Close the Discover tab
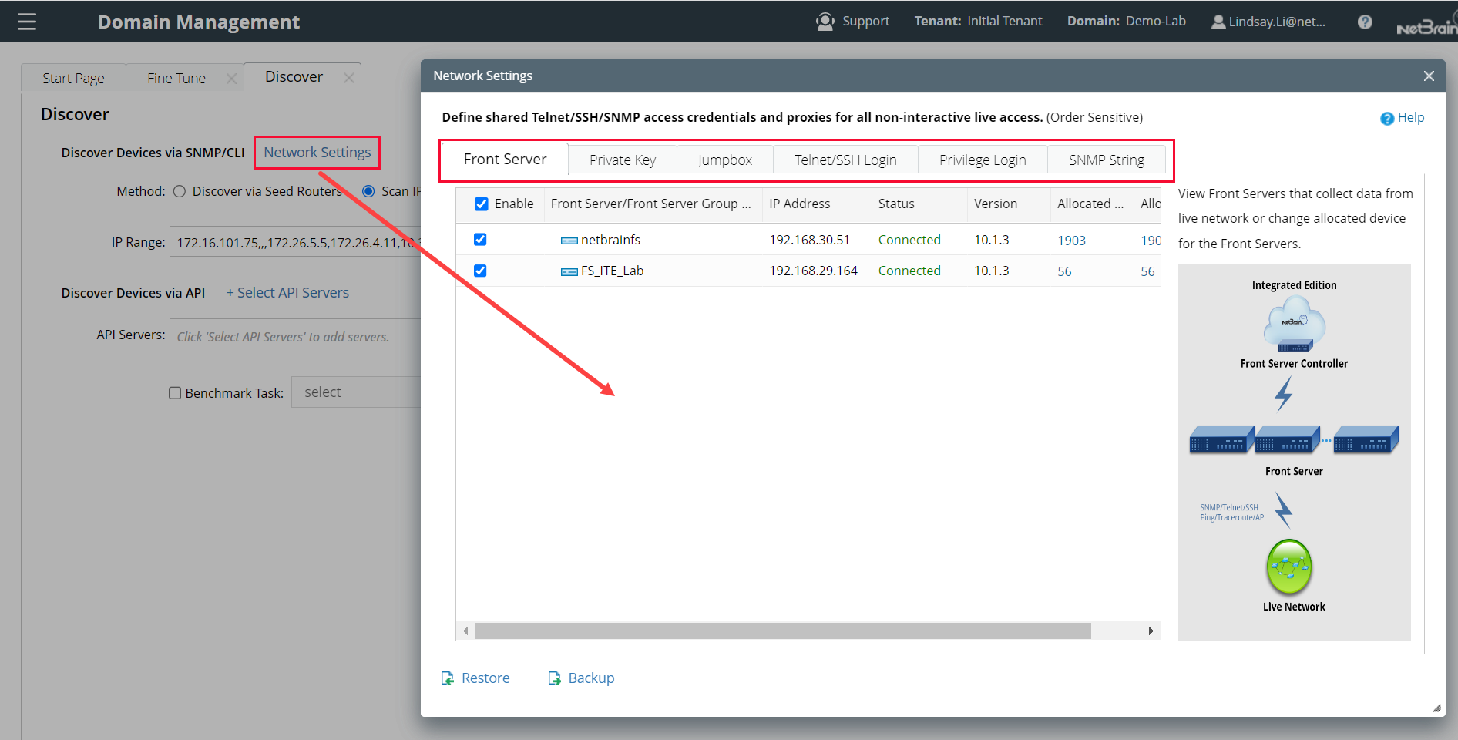The width and height of the screenshot is (1458, 740). [x=349, y=78]
